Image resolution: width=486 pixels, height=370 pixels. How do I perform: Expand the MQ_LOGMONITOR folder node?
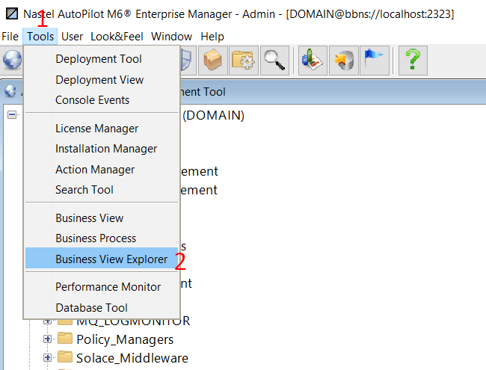tap(47, 321)
